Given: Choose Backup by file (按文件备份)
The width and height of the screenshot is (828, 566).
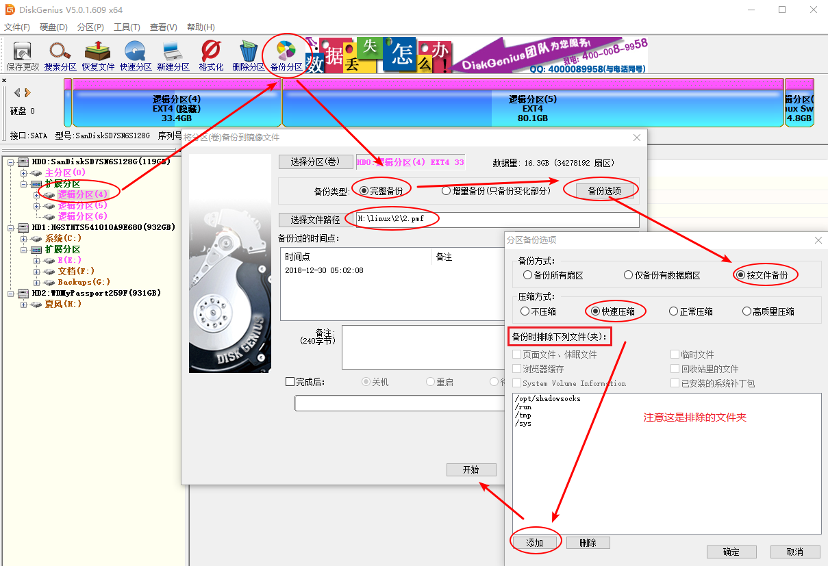Looking at the screenshot, I should 740,275.
